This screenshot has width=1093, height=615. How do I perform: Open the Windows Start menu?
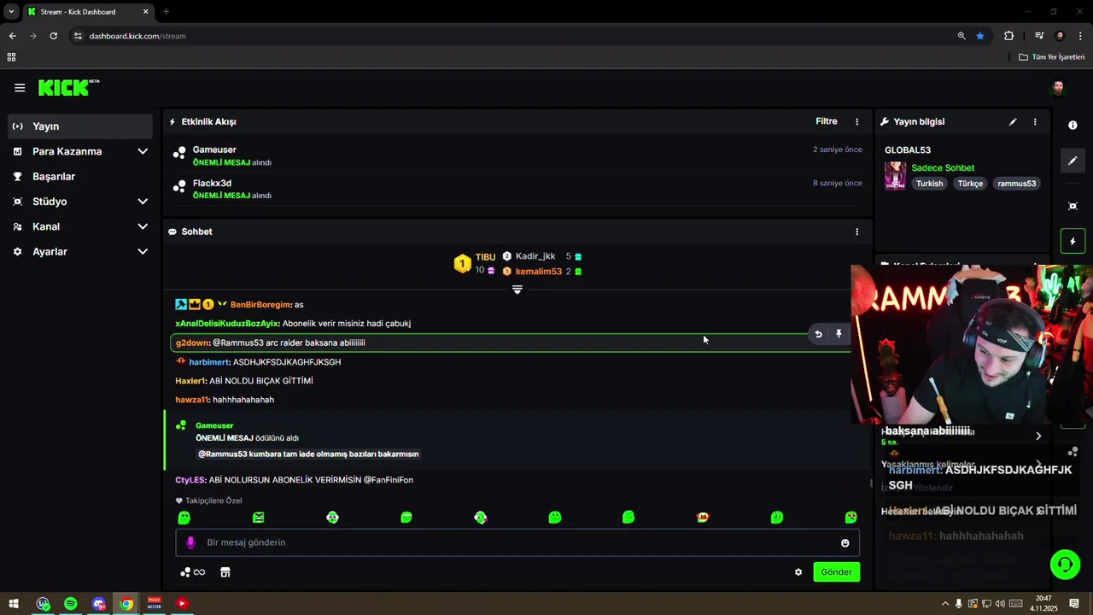click(14, 604)
